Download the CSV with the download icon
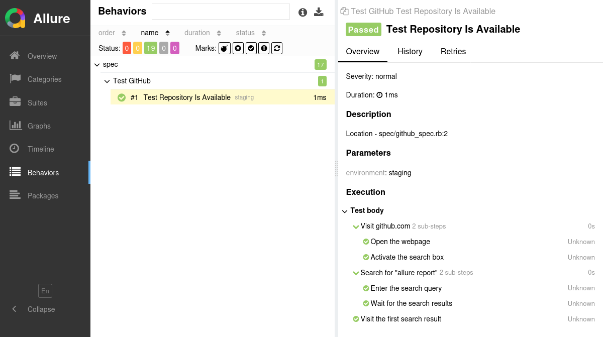The height and width of the screenshot is (337, 603). point(319,12)
